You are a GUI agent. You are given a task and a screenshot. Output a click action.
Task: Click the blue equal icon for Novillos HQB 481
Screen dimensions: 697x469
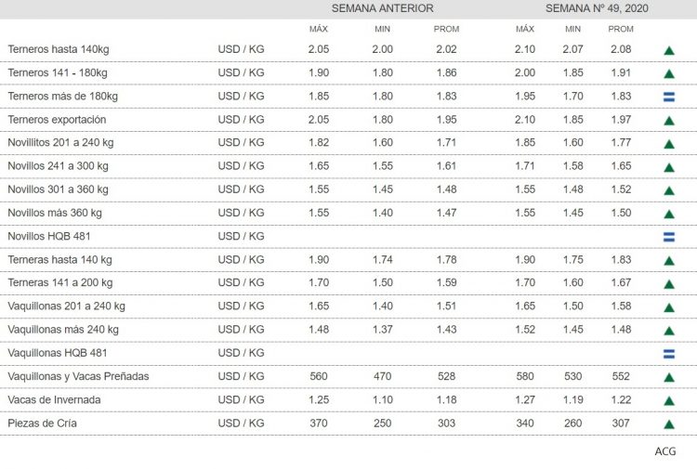(668, 237)
